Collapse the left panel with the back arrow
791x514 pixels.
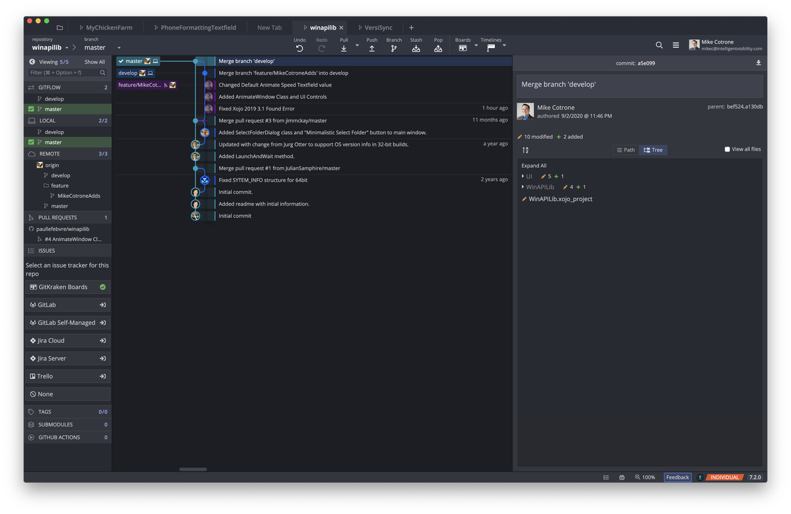(32, 62)
